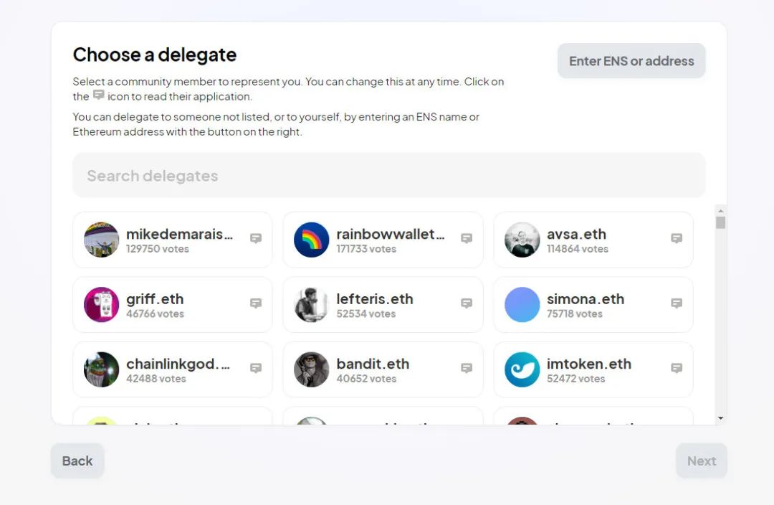
Task: Click the delegate list scrollbar thumb
Action: coord(720,222)
